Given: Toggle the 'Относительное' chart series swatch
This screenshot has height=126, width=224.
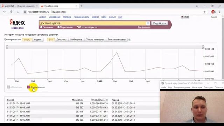Looking at the screenshot, I should tap(28, 87).
